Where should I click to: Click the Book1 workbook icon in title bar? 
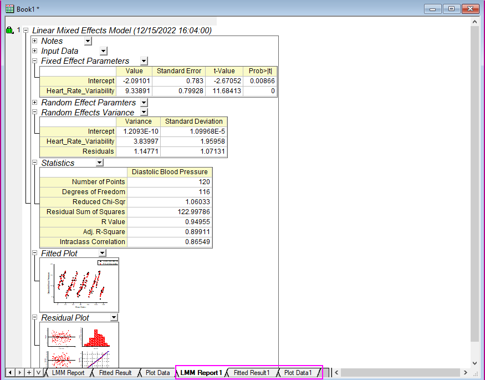[x=9, y=9]
